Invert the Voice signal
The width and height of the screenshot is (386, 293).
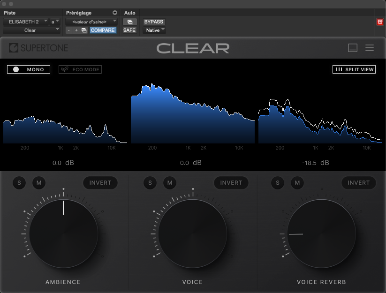click(231, 183)
